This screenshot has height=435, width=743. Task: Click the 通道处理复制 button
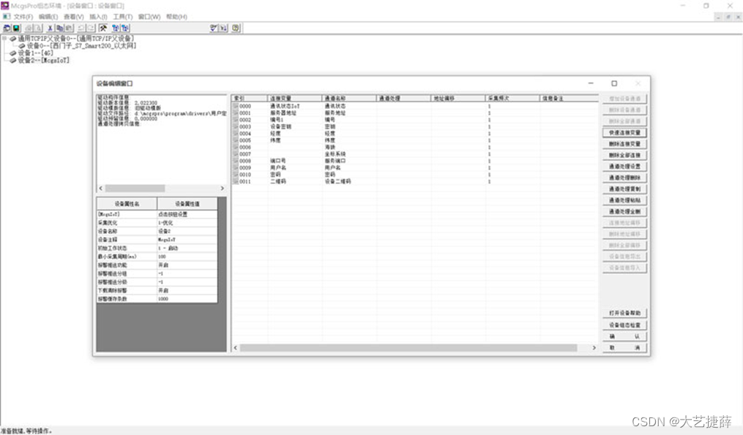coord(624,189)
